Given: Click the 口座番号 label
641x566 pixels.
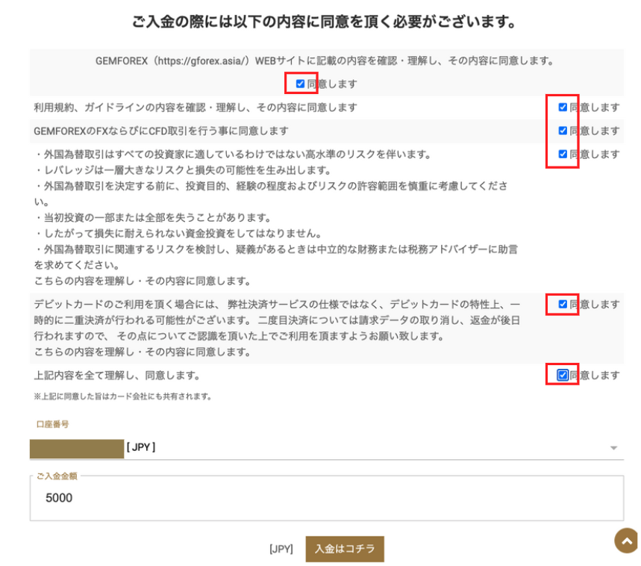Looking at the screenshot, I should pyautogui.click(x=52, y=424).
